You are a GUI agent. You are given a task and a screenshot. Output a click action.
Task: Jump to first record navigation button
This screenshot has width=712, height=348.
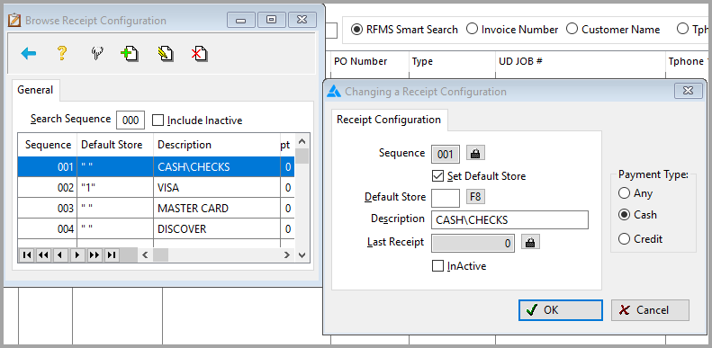tap(26, 255)
